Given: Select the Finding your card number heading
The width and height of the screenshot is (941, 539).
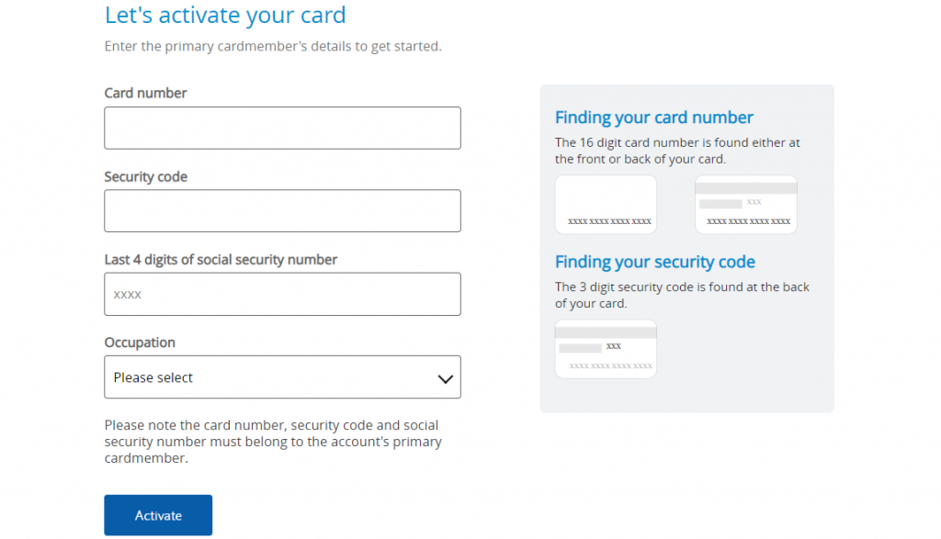Looking at the screenshot, I should pyautogui.click(x=653, y=118).
